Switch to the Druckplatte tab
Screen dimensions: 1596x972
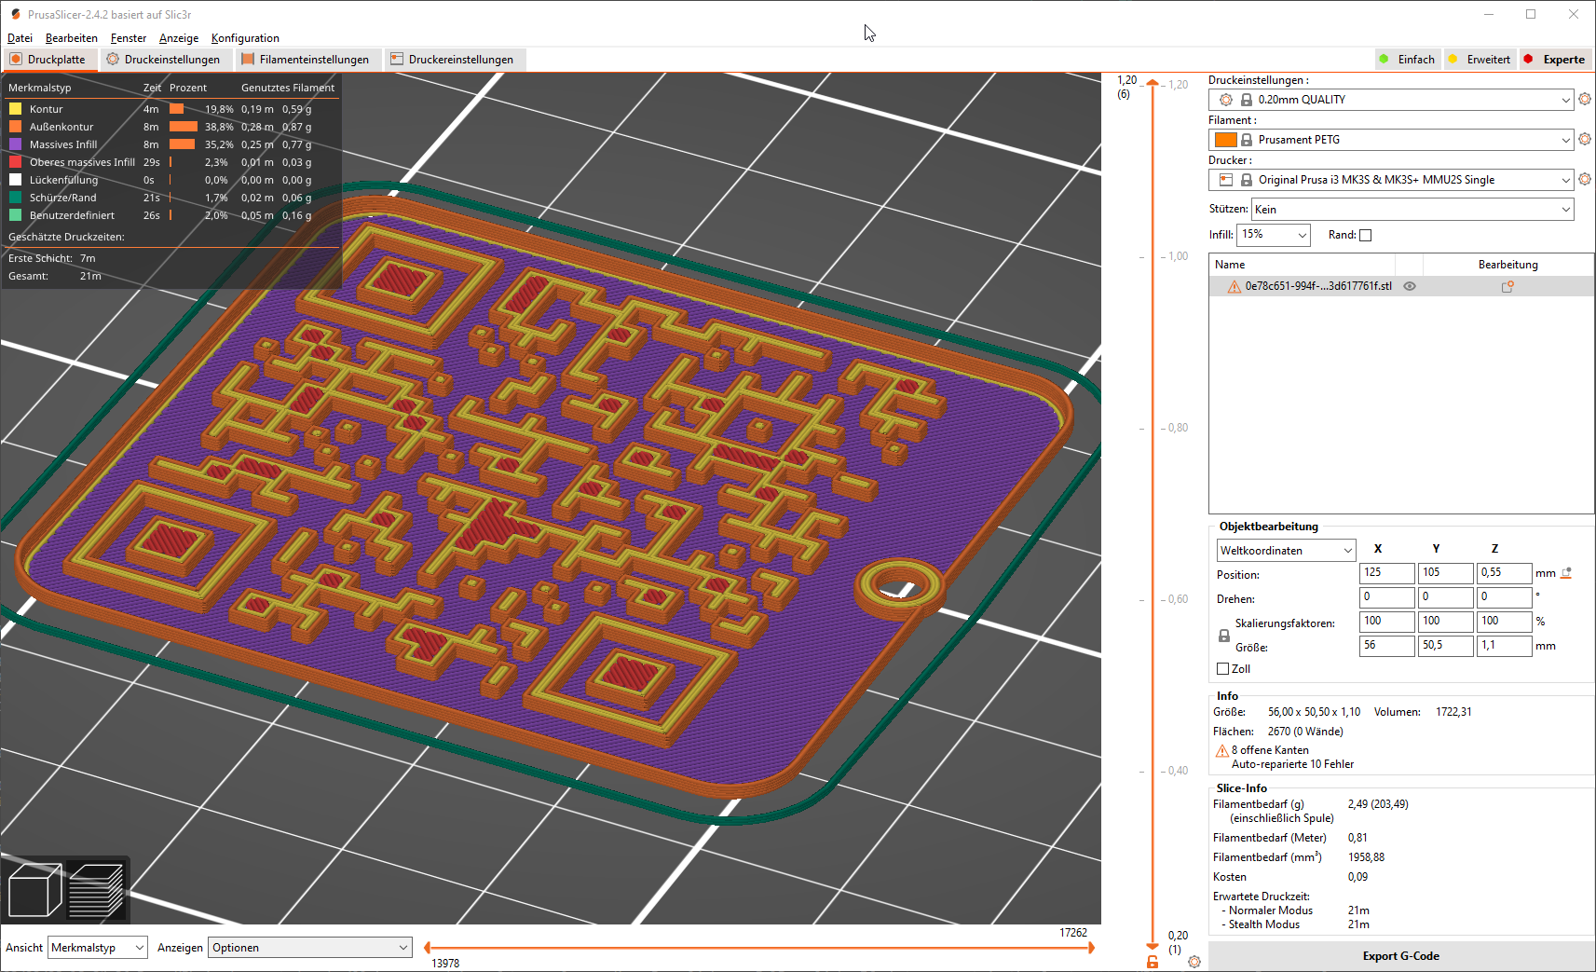click(48, 60)
